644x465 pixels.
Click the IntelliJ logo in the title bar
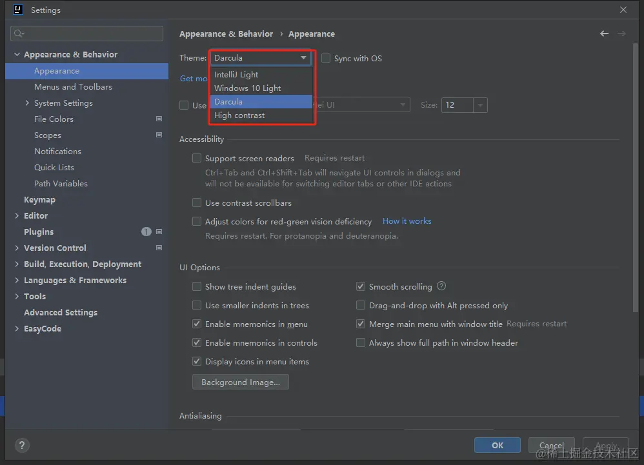coord(17,10)
